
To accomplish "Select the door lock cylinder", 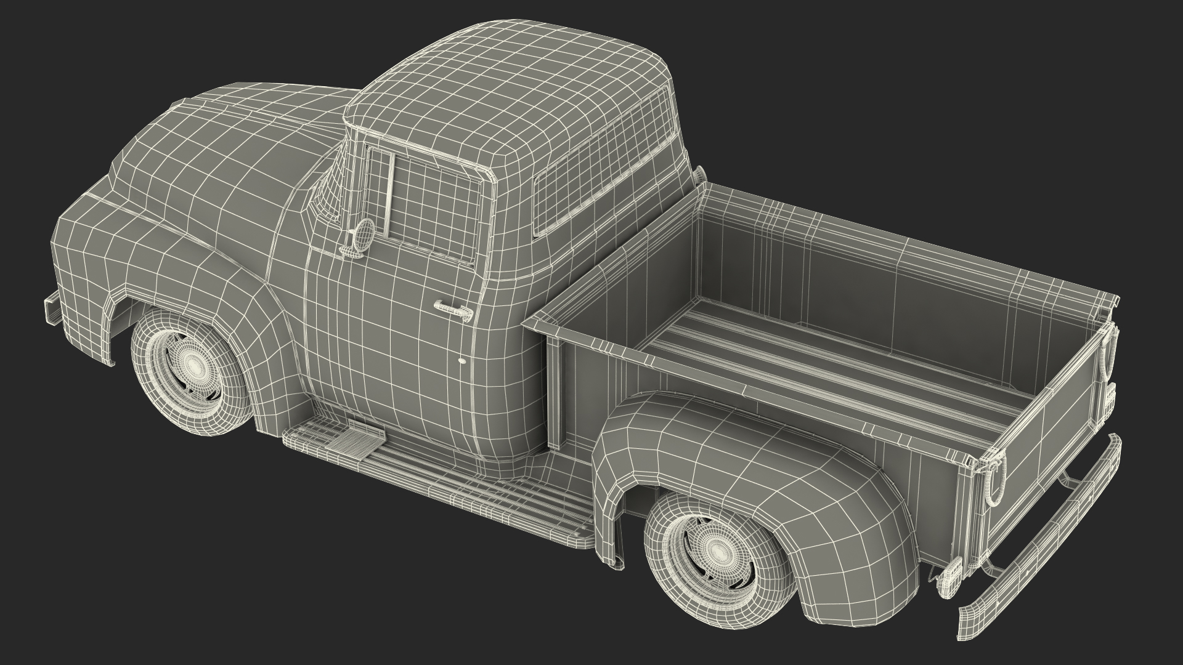I will click(x=462, y=361).
